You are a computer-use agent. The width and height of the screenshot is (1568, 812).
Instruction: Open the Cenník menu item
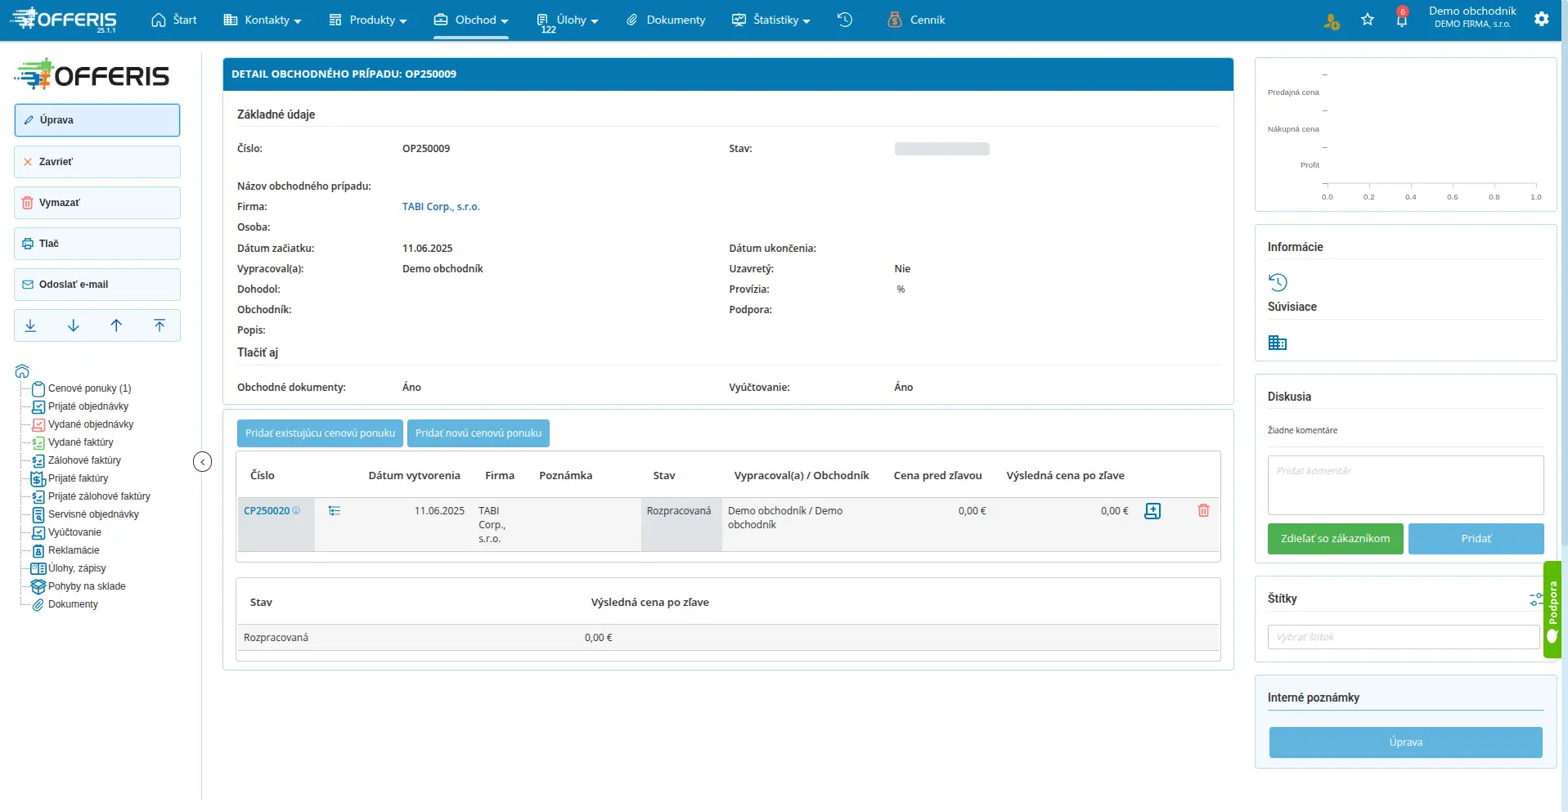coord(916,20)
